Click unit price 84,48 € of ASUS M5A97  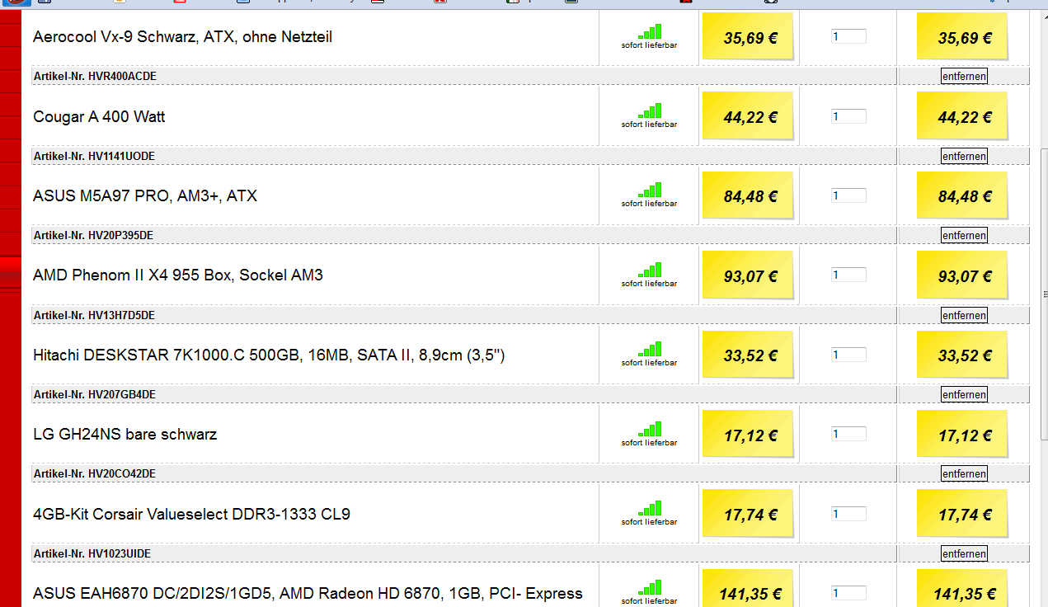[747, 195]
